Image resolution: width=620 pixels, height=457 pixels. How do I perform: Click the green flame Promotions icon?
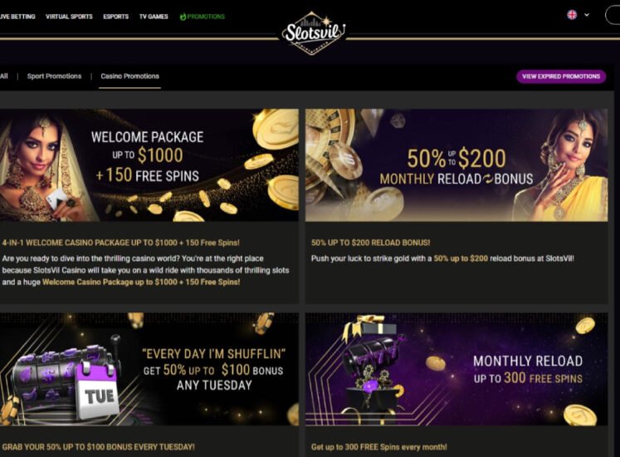(183, 17)
